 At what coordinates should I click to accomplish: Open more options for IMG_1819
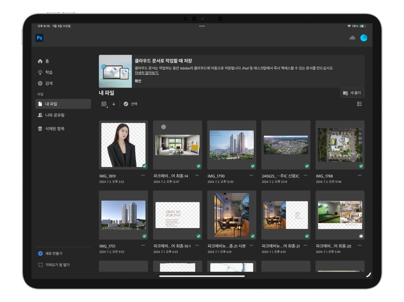coord(143,175)
